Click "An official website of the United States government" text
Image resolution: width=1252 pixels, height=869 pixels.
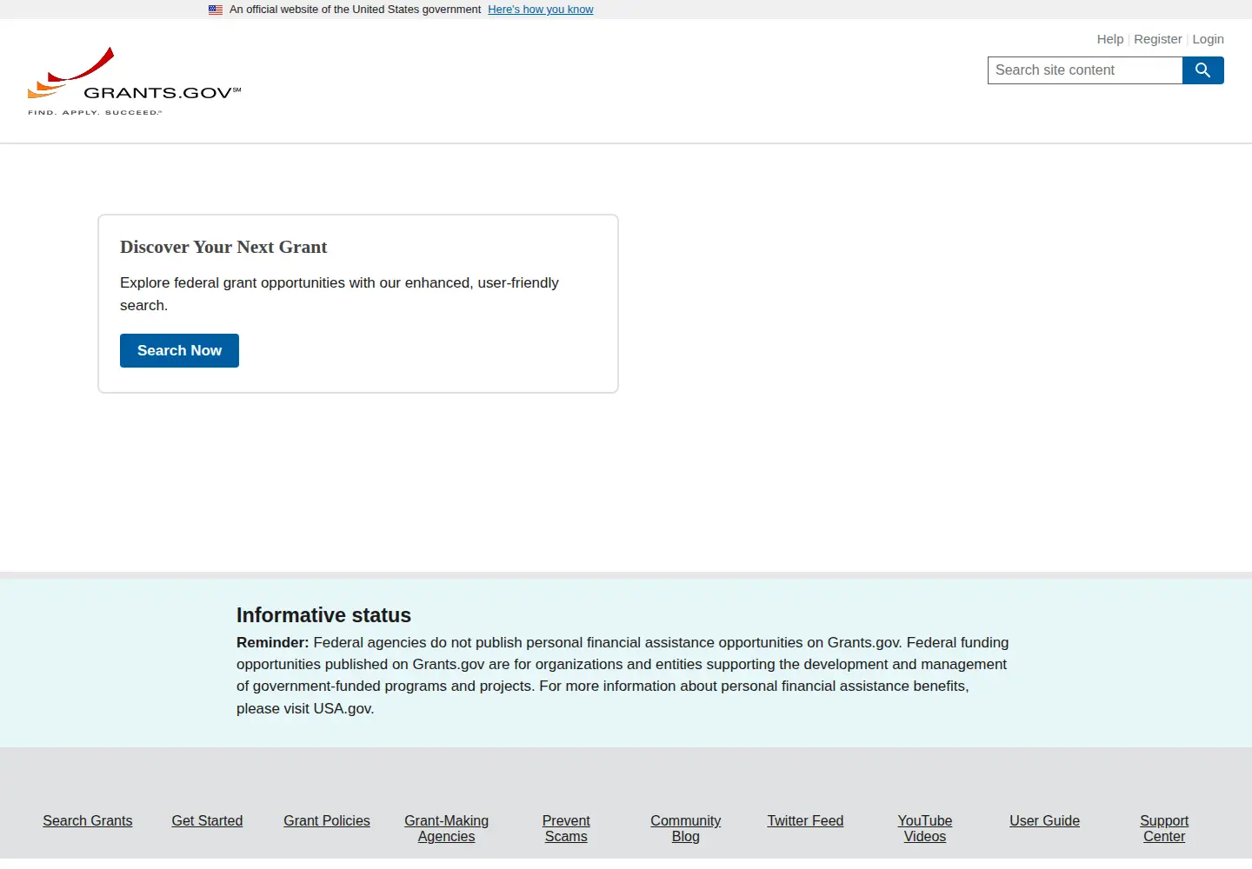pyautogui.click(x=355, y=10)
